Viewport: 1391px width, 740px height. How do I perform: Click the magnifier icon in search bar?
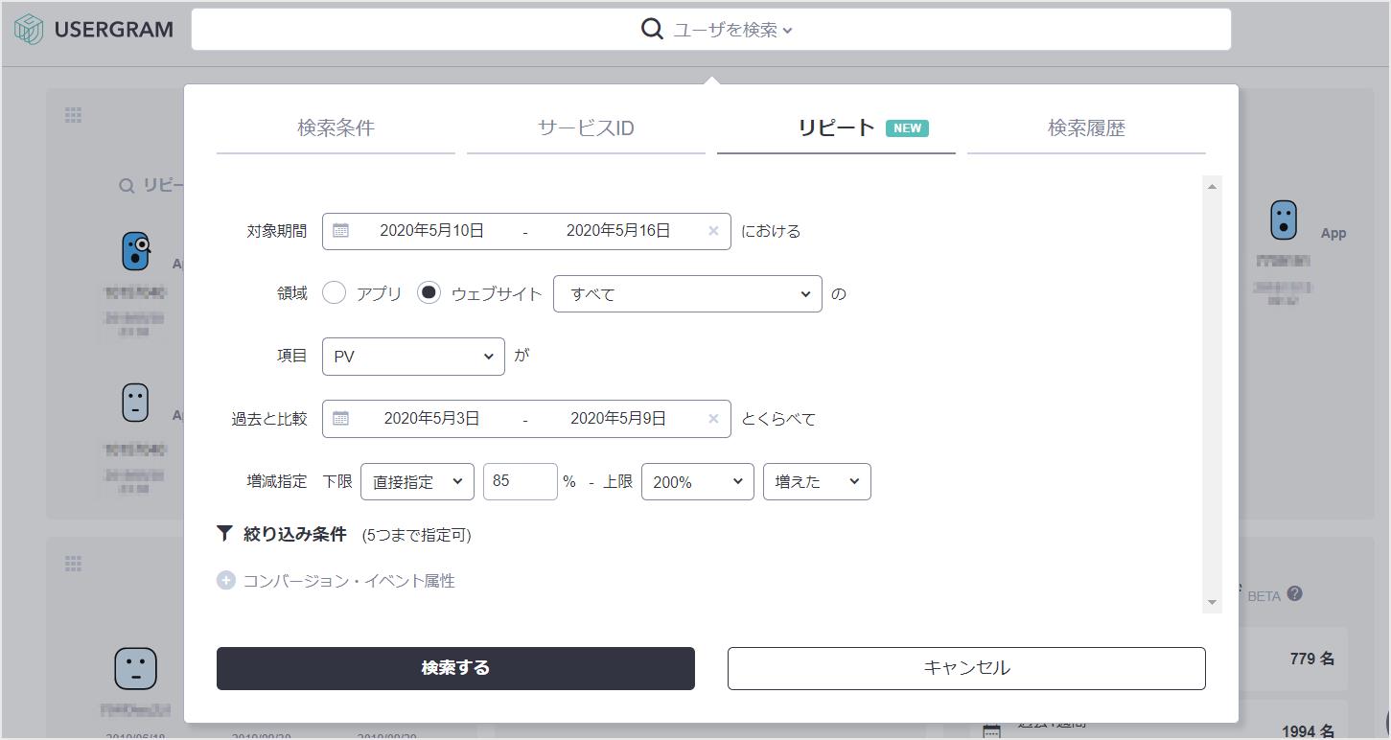[652, 29]
